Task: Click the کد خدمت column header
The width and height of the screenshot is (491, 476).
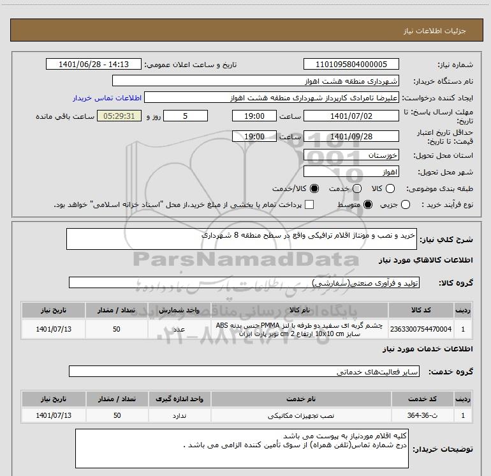Action: (422, 399)
